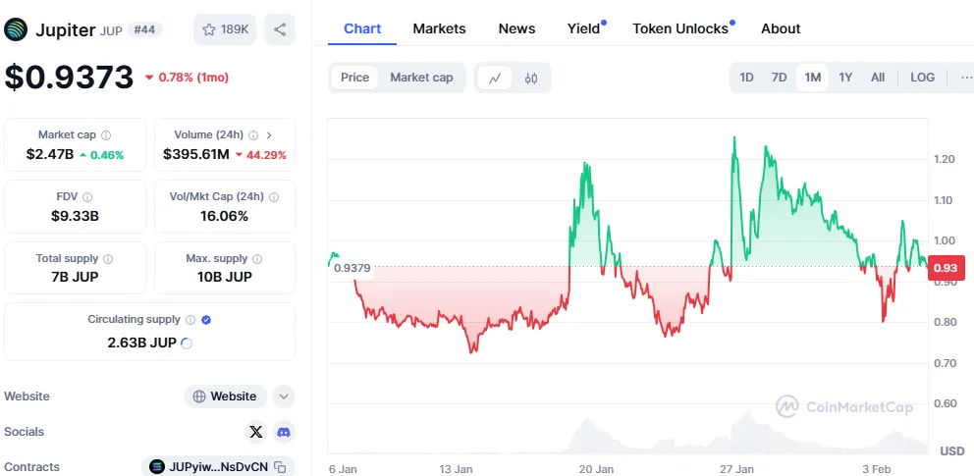
Task: Open the X (Twitter) social icon
Action: pyautogui.click(x=256, y=432)
